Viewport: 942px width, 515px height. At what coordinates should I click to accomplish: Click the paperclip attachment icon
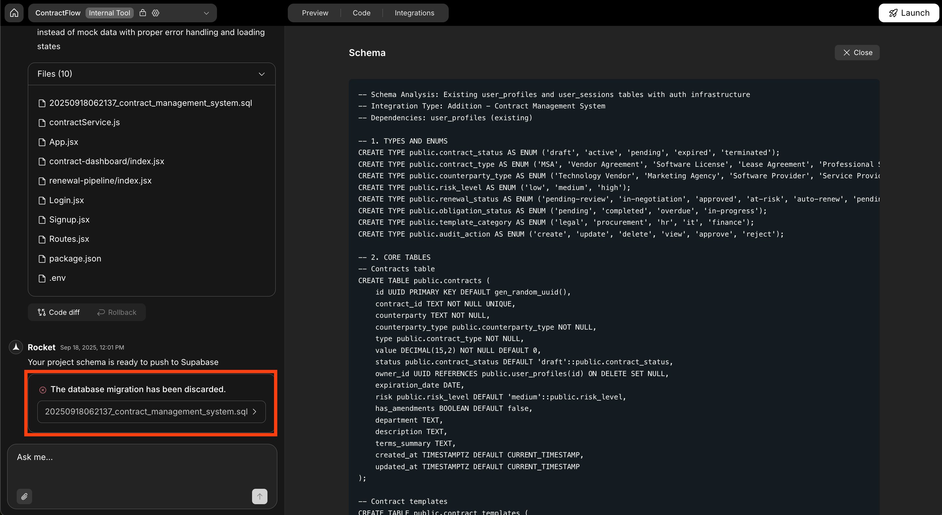(25, 496)
